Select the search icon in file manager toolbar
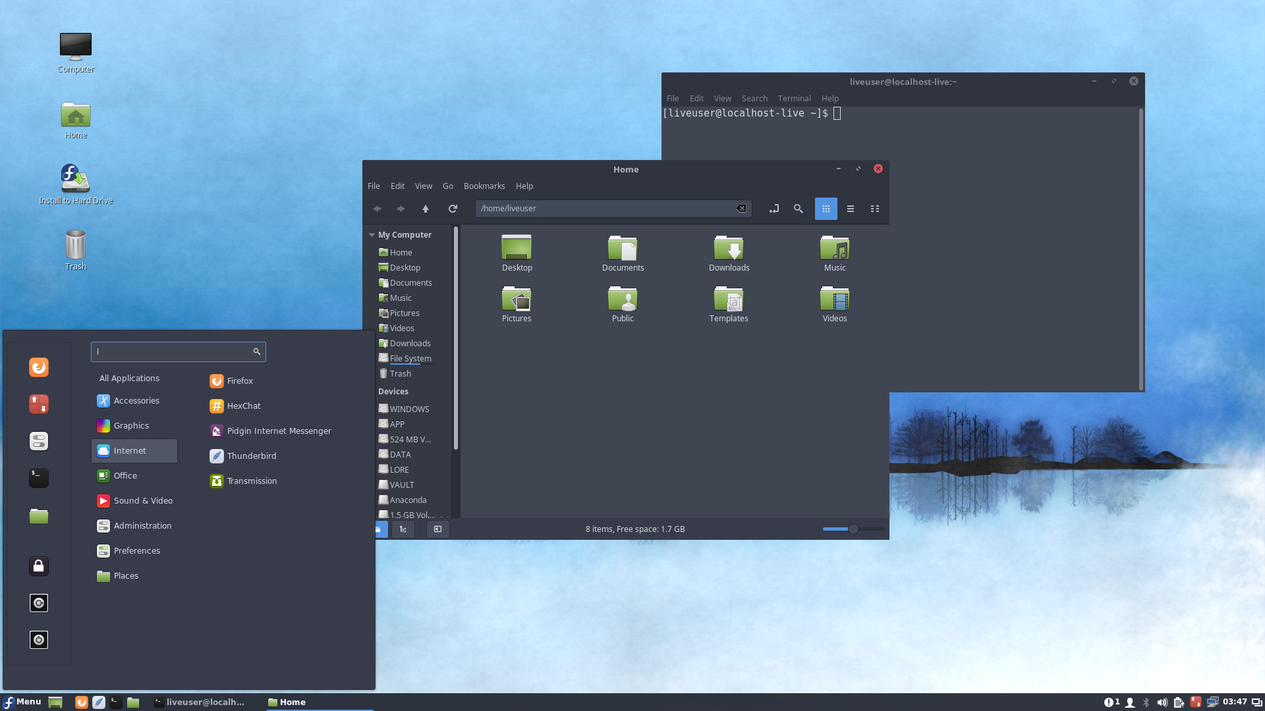 click(x=799, y=208)
